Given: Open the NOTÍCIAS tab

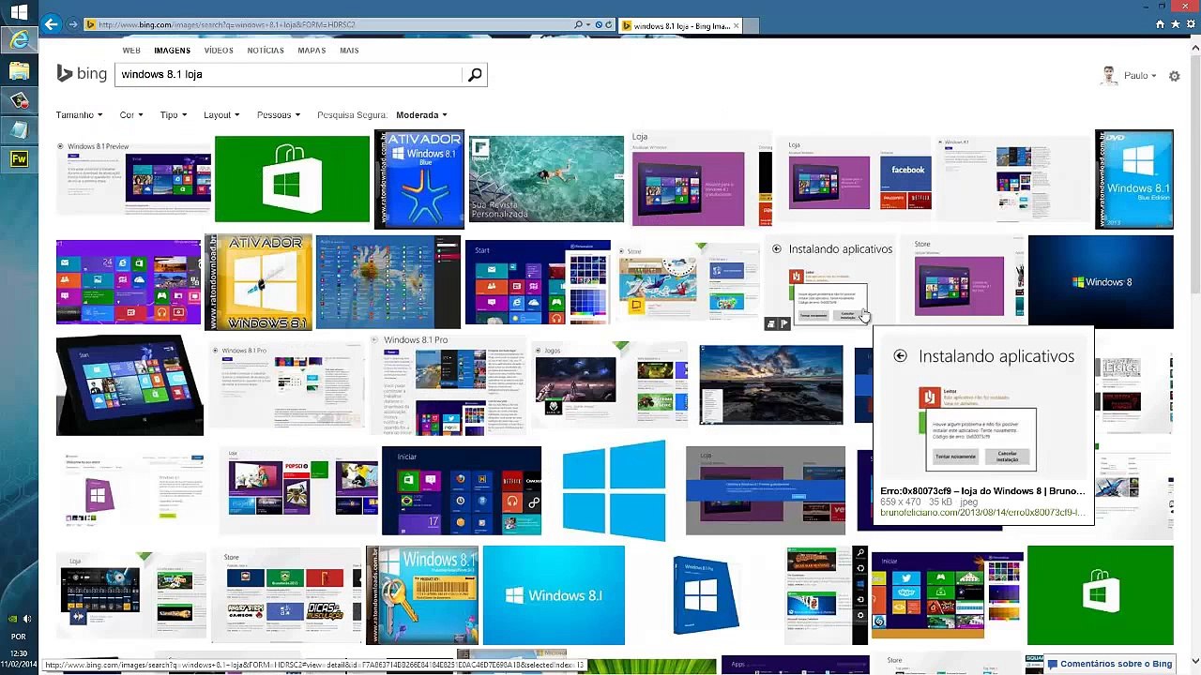Looking at the screenshot, I should [x=266, y=51].
